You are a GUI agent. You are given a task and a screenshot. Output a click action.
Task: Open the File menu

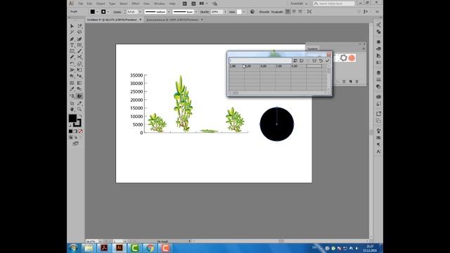(x=81, y=4)
